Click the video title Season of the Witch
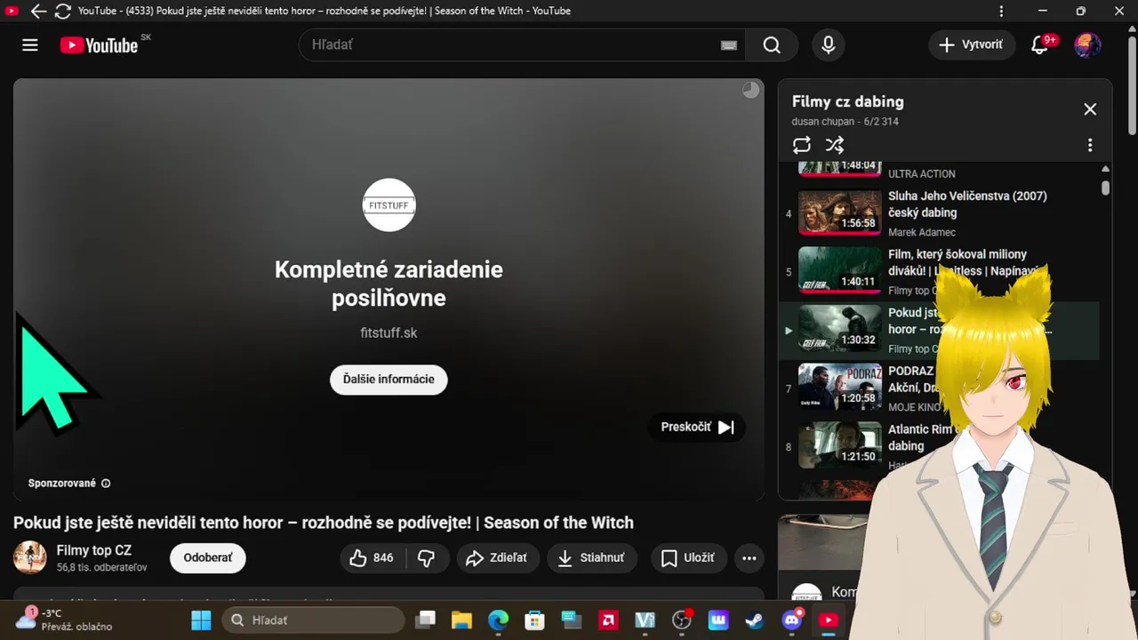The width and height of the screenshot is (1138, 640). (x=324, y=523)
